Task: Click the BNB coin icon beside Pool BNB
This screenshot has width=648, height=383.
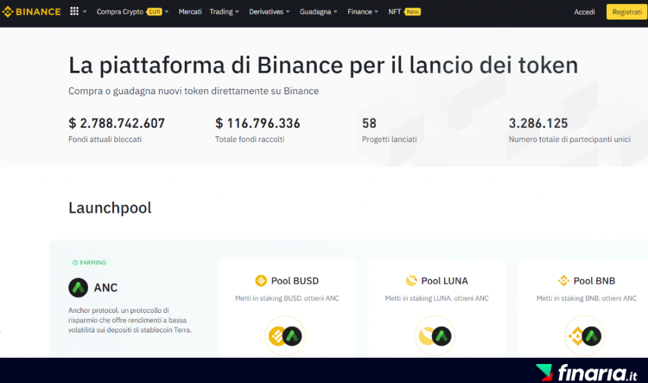Action: [x=564, y=281]
